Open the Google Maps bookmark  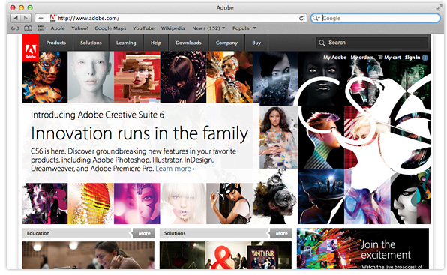[110, 28]
